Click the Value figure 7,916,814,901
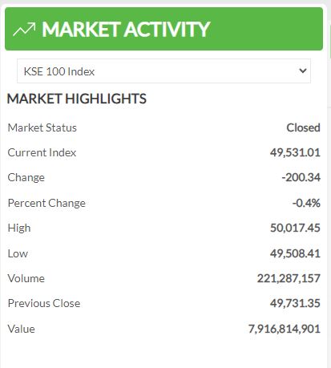 285,329
